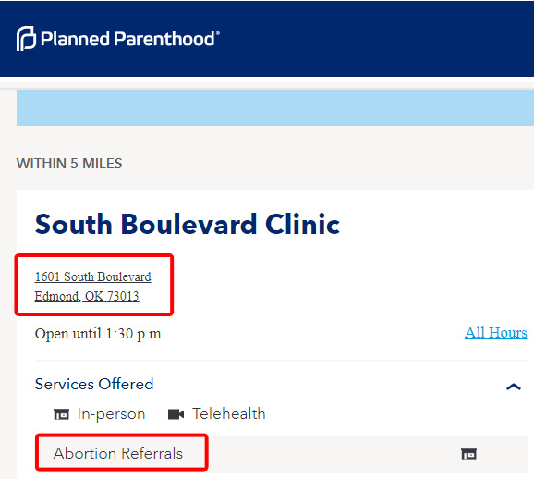Click the Planned Parenthood logo symbol
The image size is (534, 479).
pos(26,38)
